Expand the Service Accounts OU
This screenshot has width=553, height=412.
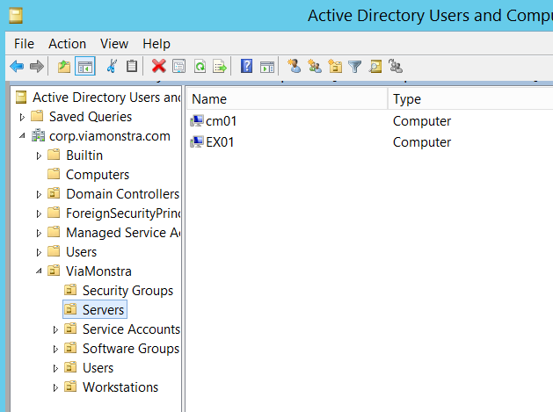pyautogui.click(x=55, y=329)
